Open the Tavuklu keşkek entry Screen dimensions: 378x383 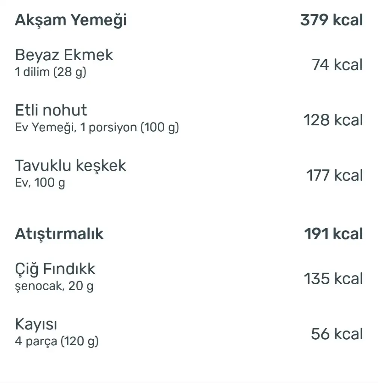click(x=71, y=166)
